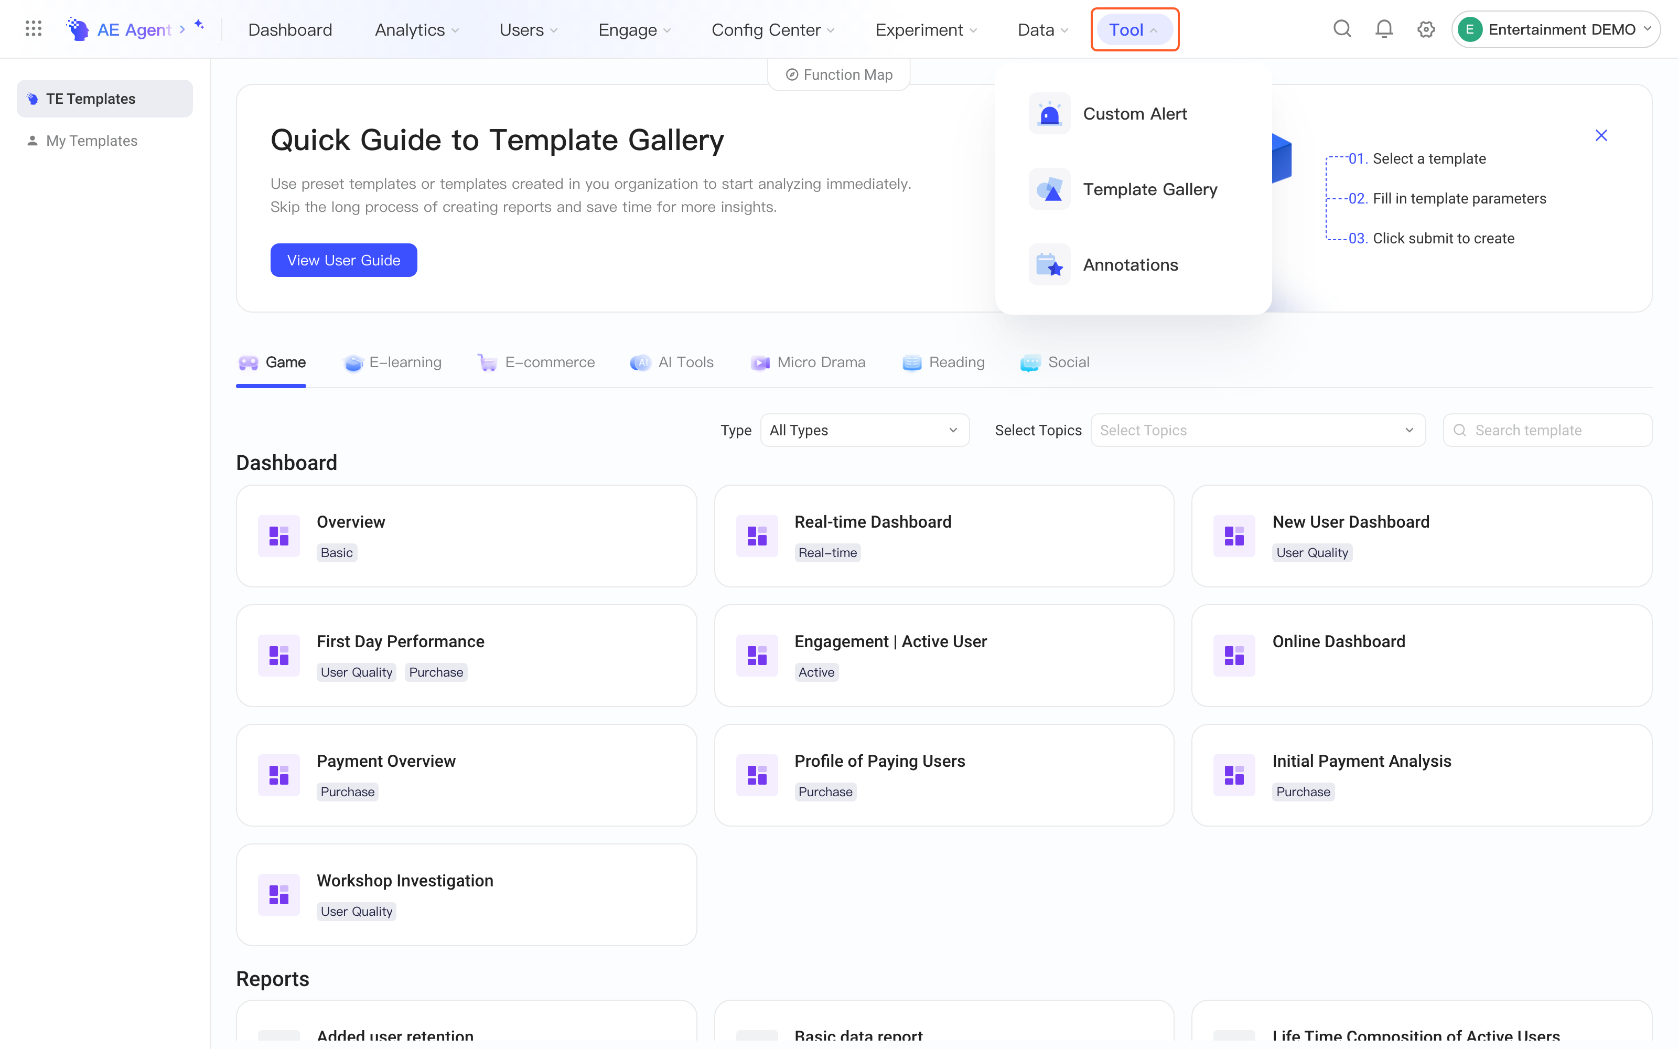Screen dimensions: 1678x1049
Task: Open the Select Topics dropdown
Action: [x=1258, y=430]
